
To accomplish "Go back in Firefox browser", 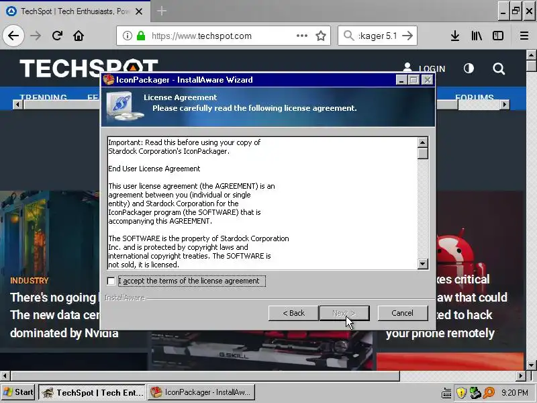I will 13,36.
